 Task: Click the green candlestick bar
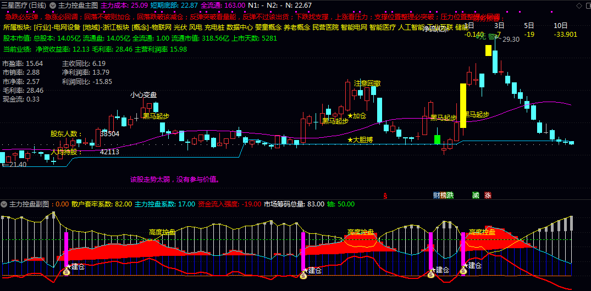coord(437,139)
